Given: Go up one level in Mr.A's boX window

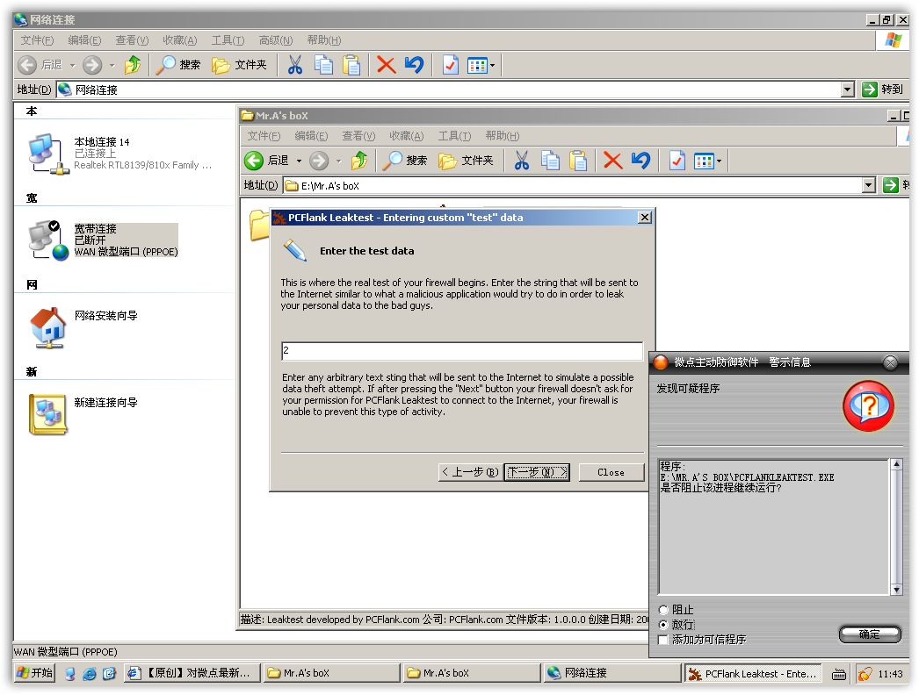Looking at the screenshot, I should pos(359,161).
